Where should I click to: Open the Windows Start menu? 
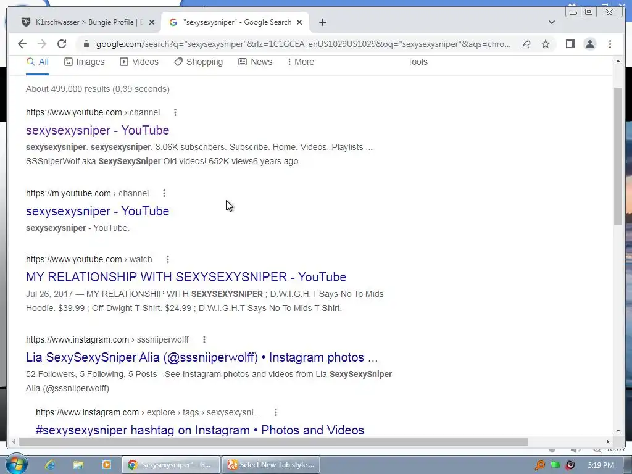pos(15,464)
